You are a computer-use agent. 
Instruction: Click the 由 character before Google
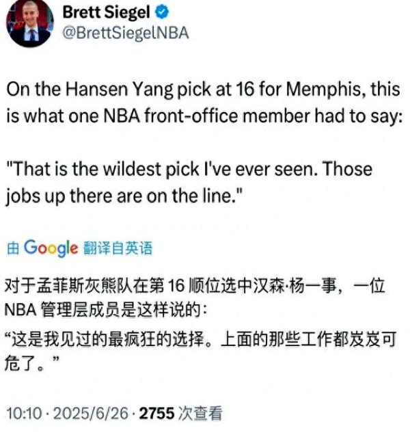[x=13, y=248]
